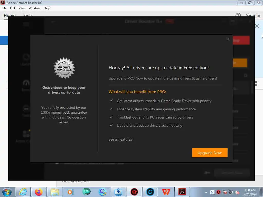Viewport: 263px width, 197px height.
Task: Open the Help menu in Acrobat Reader
Action: pyautogui.click(x=47, y=8)
